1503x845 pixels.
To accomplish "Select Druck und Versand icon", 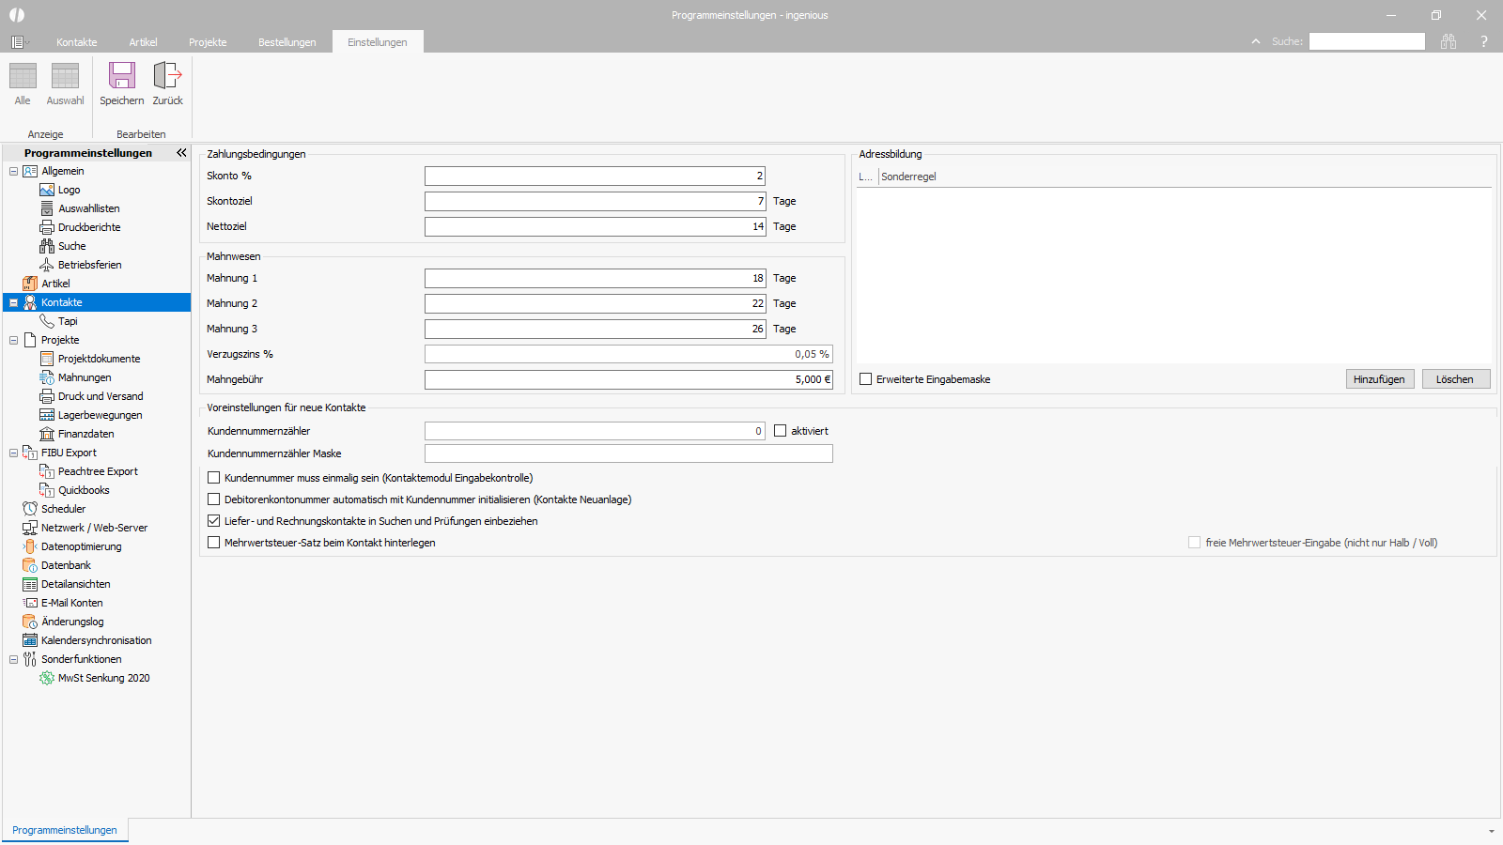I will (x=47, y=396).
